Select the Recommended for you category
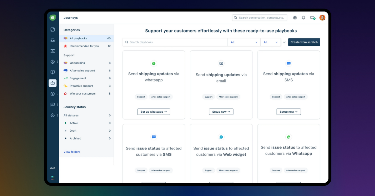This screenshot has height=196, width=375. point(84,46)
